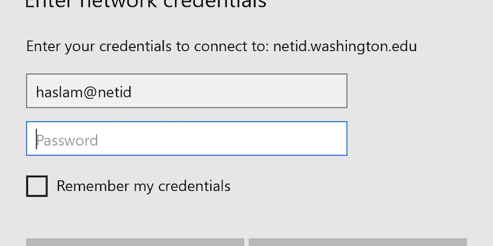Tick the Remember my credentials checkbox
This screenshot has height=246, width=493.
coord(37,186)
